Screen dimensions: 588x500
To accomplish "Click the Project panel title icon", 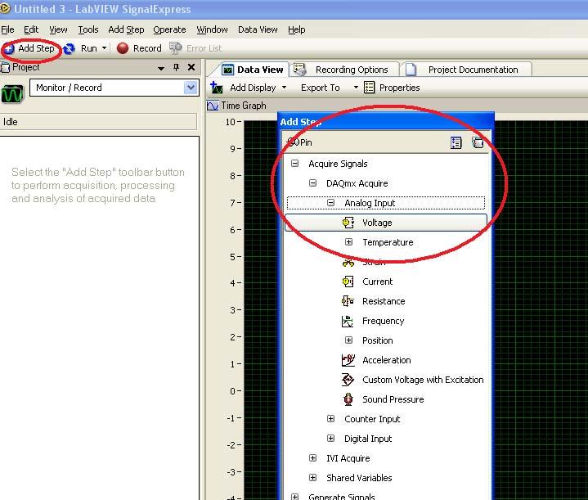I will click(x=5, y=68).
